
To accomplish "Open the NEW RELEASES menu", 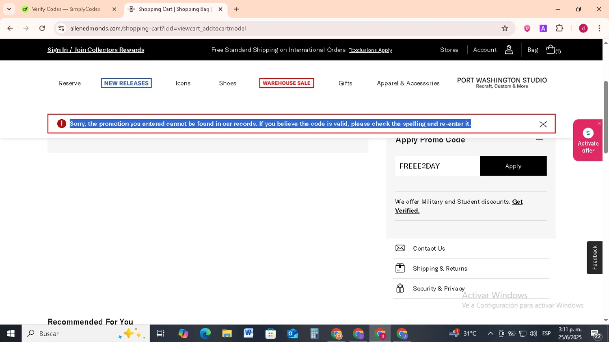I will 126,83.
